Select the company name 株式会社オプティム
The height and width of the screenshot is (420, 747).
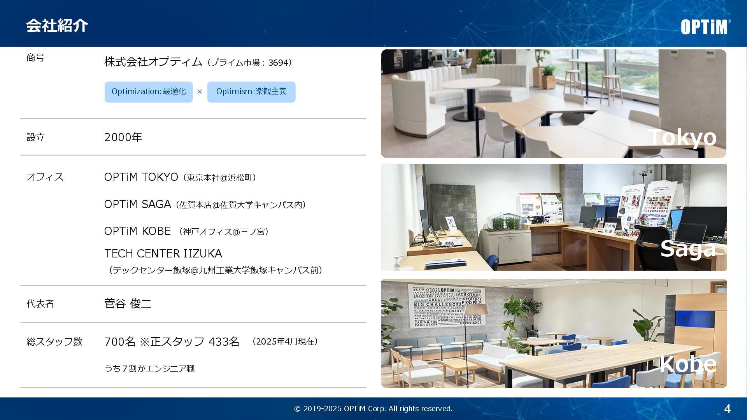click(153, 62)
